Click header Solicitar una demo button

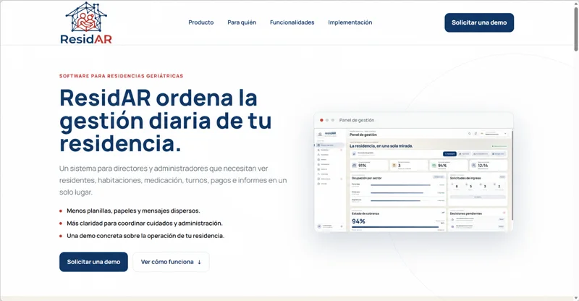[479, 22]
